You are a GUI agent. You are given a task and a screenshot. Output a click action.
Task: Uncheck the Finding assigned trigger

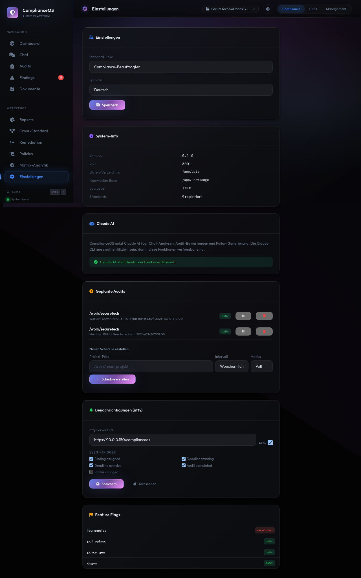point(91,459)
